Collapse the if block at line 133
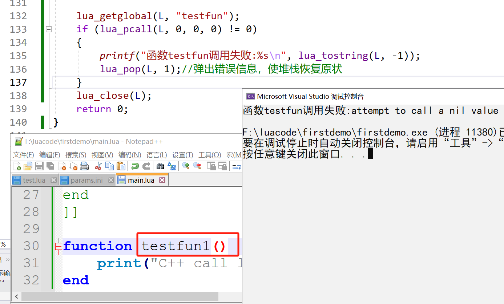The image size is (504, 304). pos(49,29)
